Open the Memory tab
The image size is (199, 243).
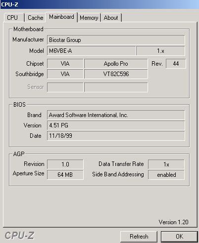point(89,18)
